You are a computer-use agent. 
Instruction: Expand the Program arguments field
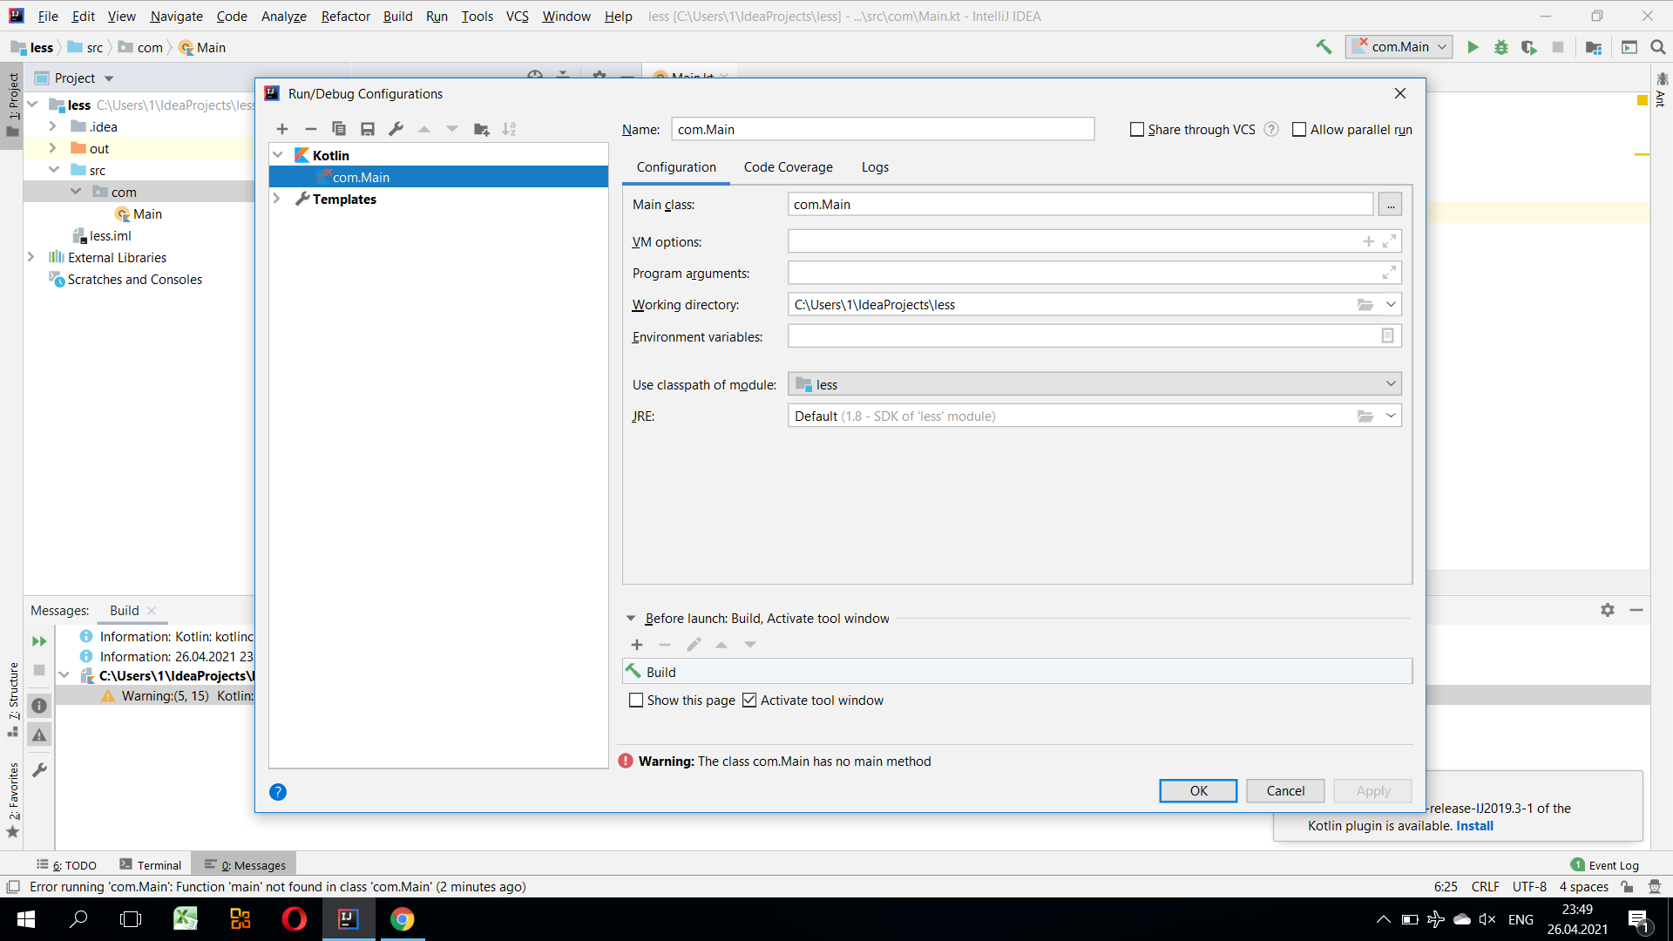coord(1390,273)
